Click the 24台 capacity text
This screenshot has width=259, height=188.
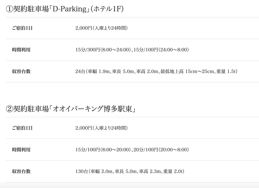(80, 71)
